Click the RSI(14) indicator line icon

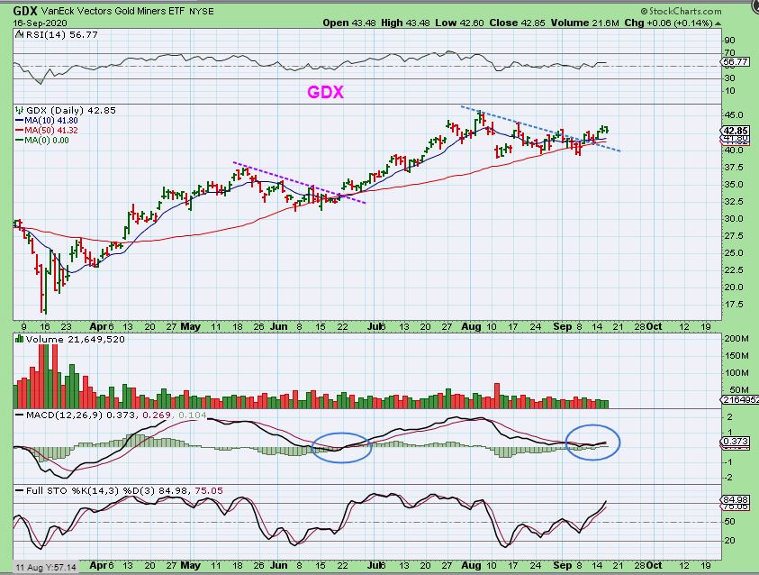click(x=19, y=34)
